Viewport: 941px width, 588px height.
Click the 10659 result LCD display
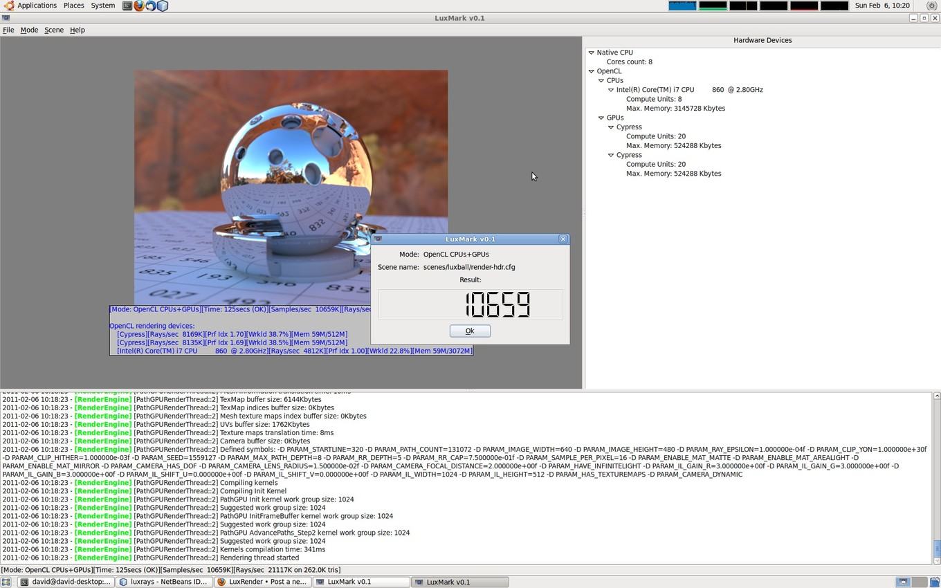pos(470,304)
